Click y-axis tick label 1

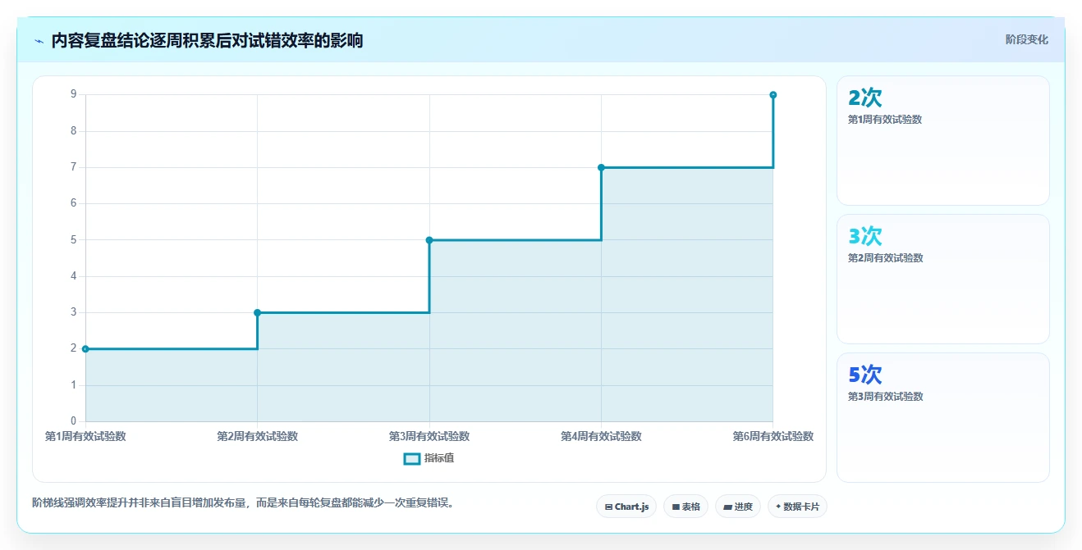tap(73, 385)
